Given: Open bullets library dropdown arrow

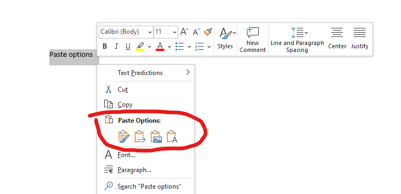Looking at the screenshot, I should pos(189,47).
